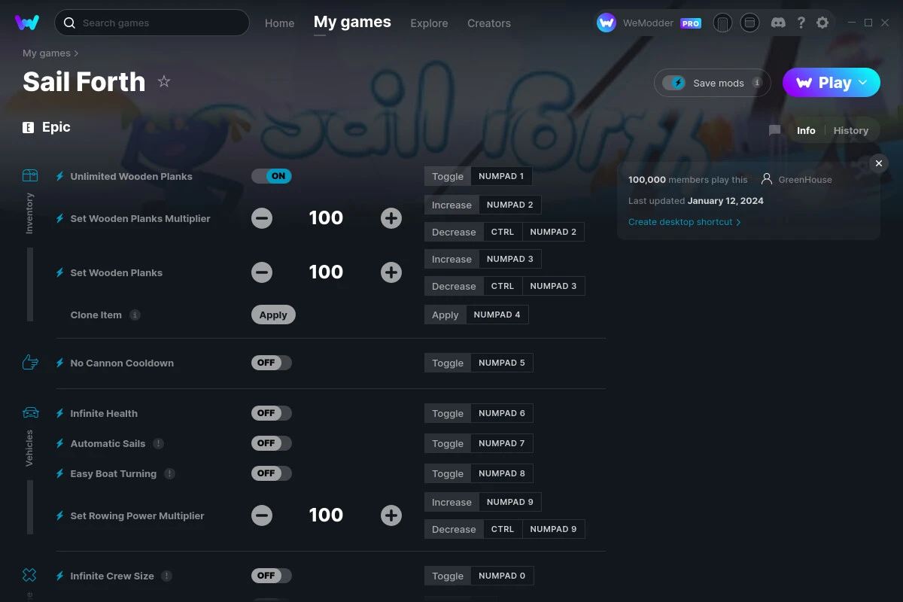Viewport: 903px width, 602px height.
Task: Expand the Play button dropdown arrow
Action: coord(864,83)
